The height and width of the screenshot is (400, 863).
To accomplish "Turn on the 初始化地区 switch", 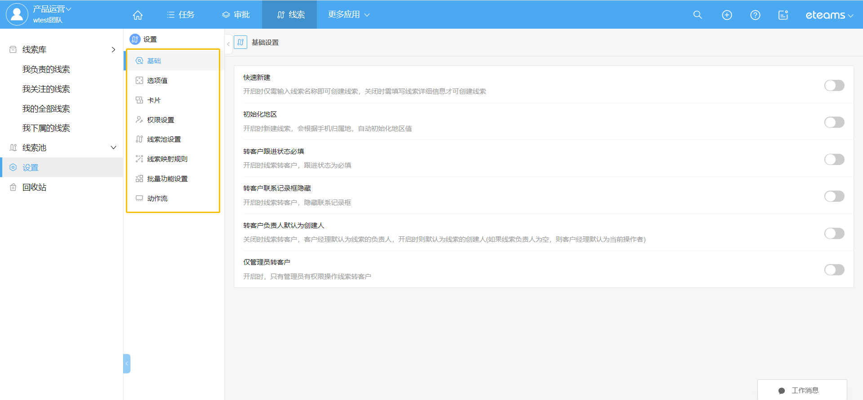I will coord(834,122).
